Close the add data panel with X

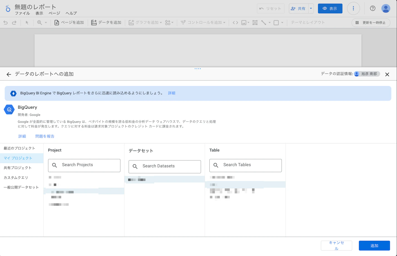(387, 74)
